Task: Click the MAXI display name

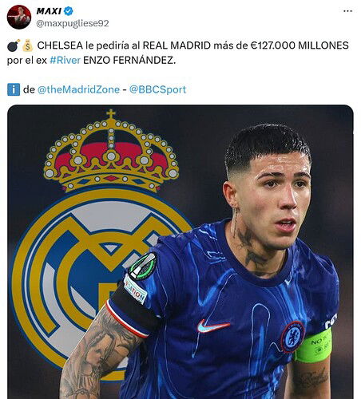Action: (x=49, y=11)
